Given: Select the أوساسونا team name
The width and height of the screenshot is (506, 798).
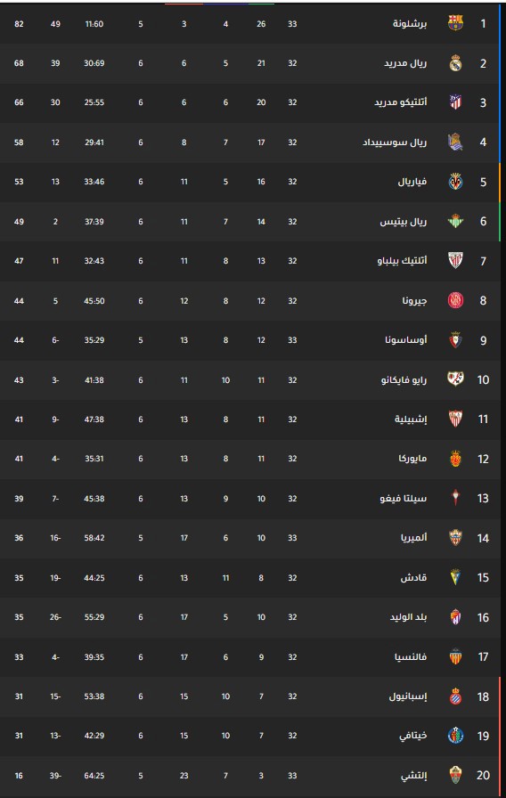Looking at the screenshot, I should click(x=405, y=340).
